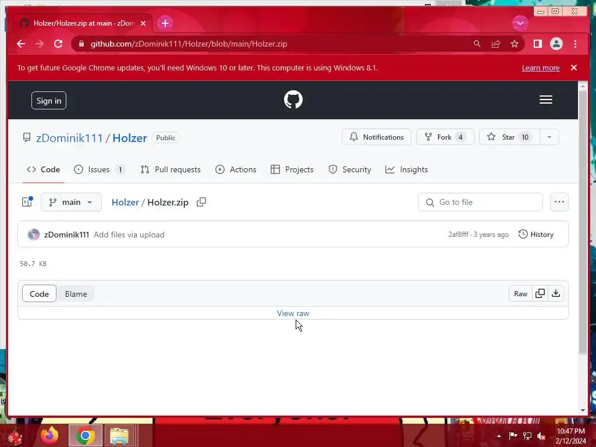Expand the file tree side panel
596x447 pixels.
tap(27, 202)
